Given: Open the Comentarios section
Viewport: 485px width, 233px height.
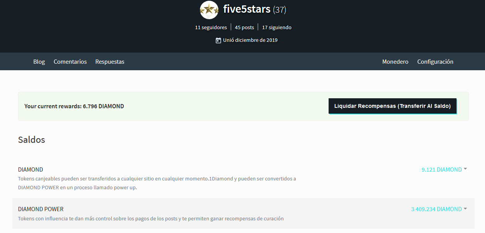Looking at the screenshot, I should click(70, 61).
